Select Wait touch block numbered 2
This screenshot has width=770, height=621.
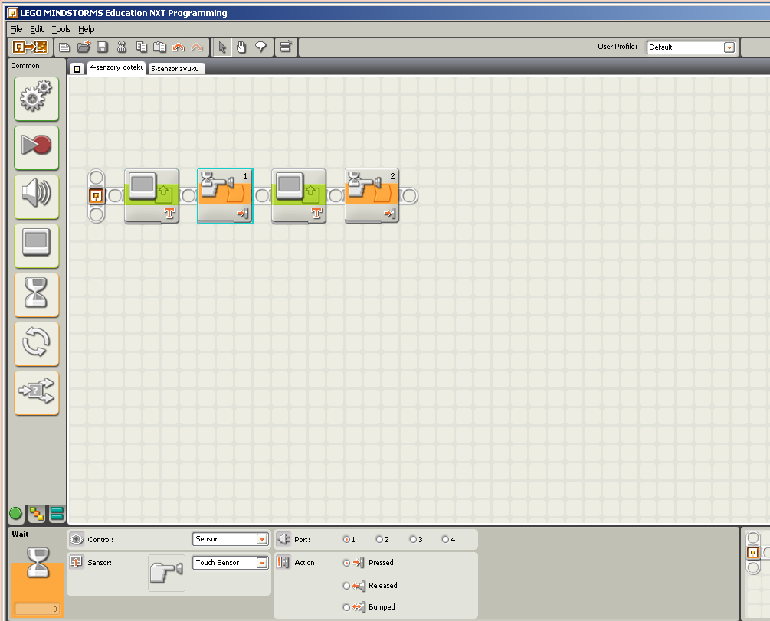point(372,196)
